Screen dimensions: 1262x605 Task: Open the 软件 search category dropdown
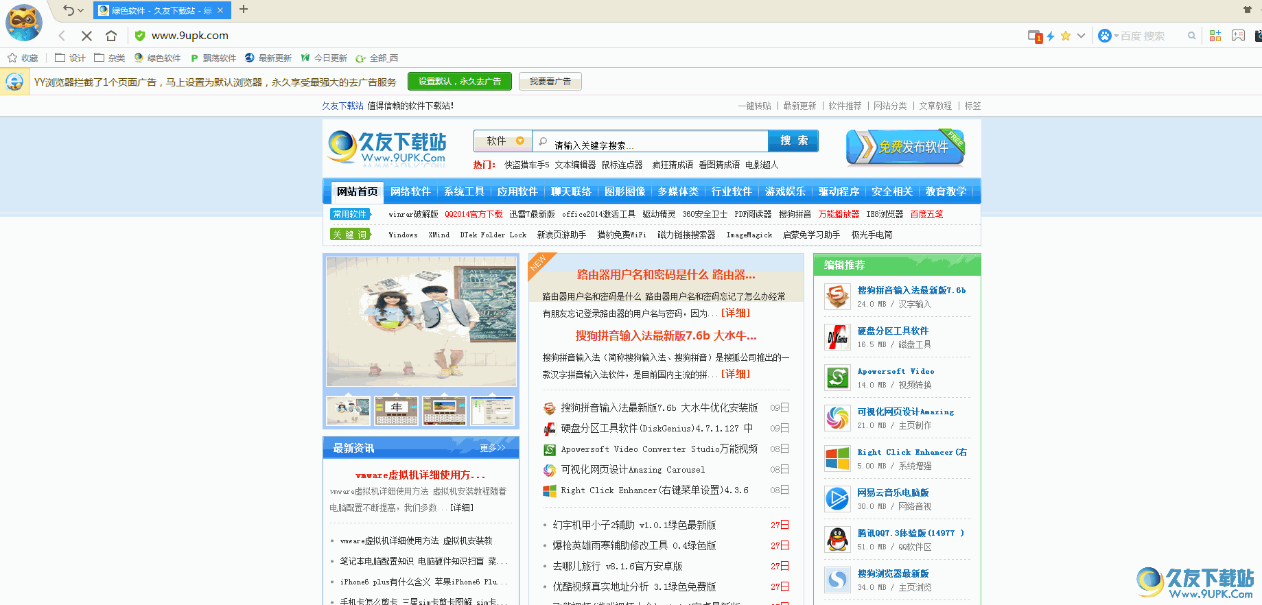point(502,141)
